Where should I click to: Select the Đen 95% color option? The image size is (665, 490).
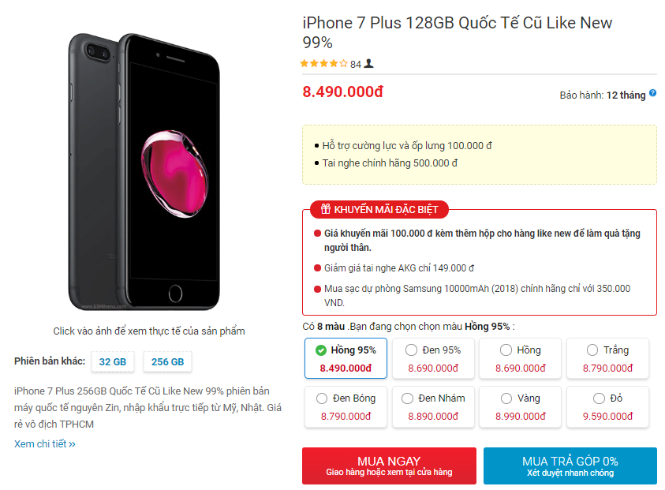pos(433,358)
